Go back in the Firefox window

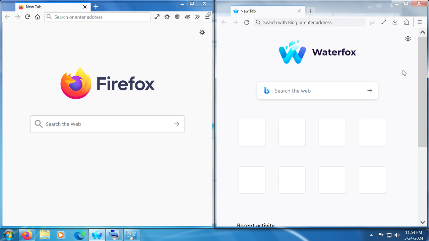tap(7, 17)
